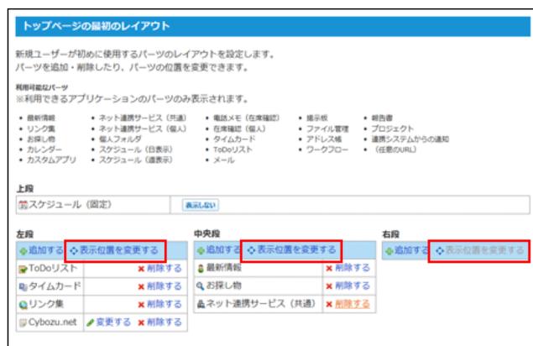The image size is (533, 346).
Task: Click the 左段 section heading
Action: tap(25, 234)
